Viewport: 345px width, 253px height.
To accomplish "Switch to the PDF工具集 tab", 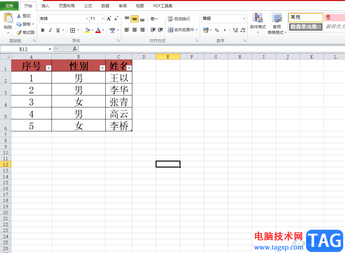I will [163, 6].
